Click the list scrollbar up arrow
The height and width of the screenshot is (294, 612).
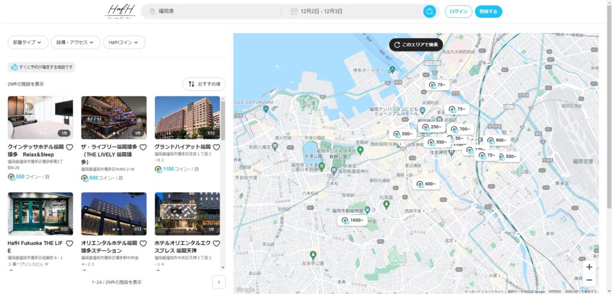coord(223,99)
